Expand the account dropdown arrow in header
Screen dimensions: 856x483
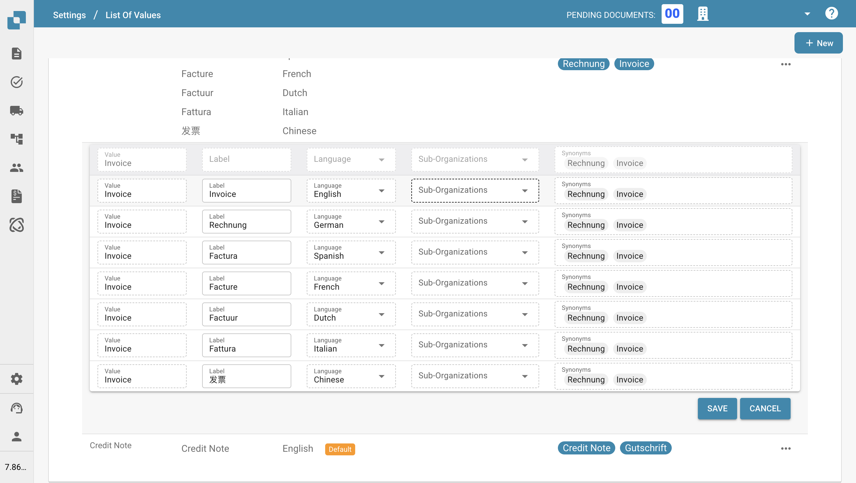(807, 14)
